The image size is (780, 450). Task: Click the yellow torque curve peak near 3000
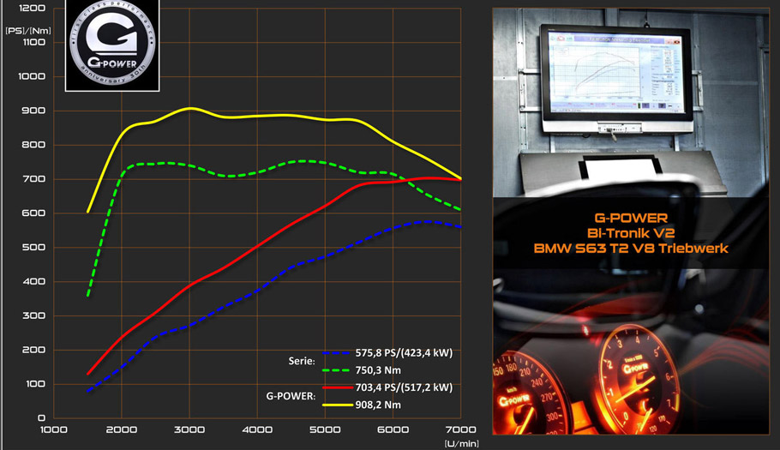tap(190, 108)
